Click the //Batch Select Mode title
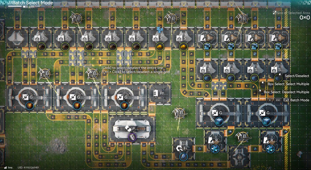Image resolution: width=311 pixels, height=170 pixels. pyautogui.click(x=30, y=3)
